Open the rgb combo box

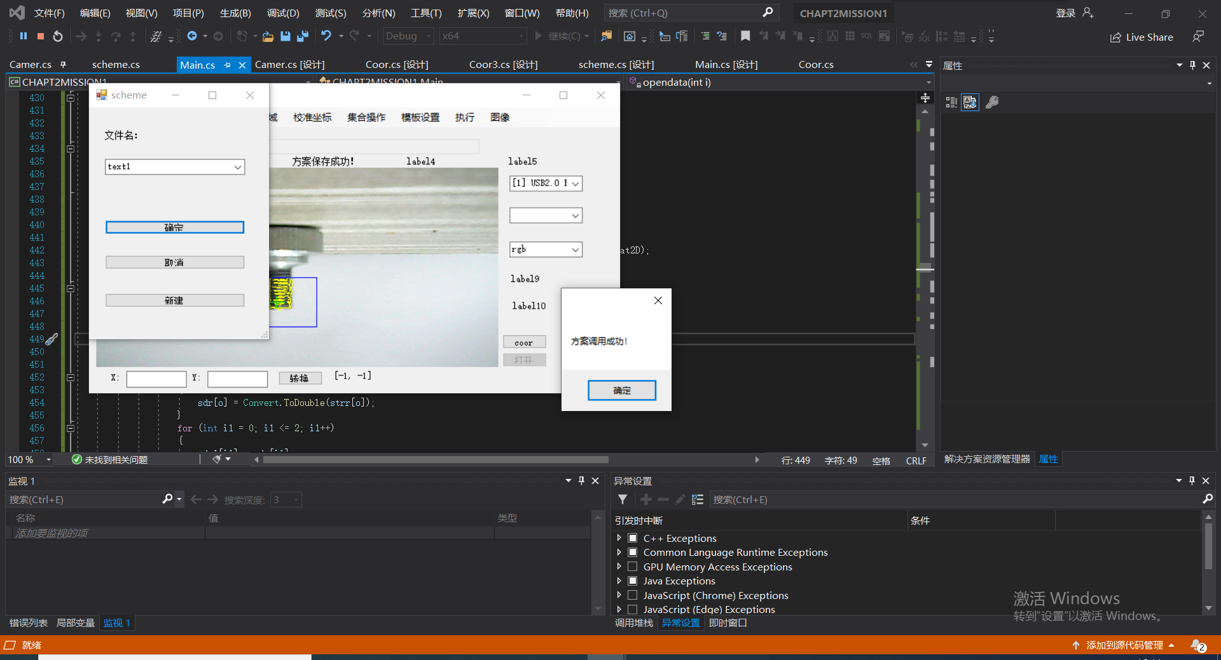575,250
